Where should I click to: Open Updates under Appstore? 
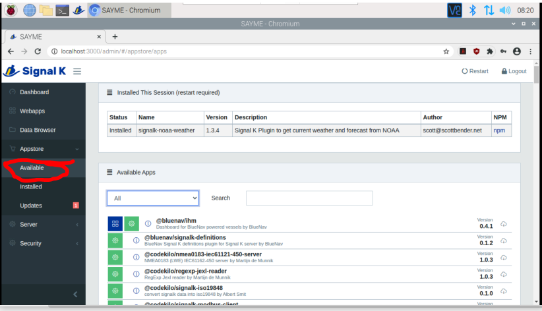[x=44, y=206]
